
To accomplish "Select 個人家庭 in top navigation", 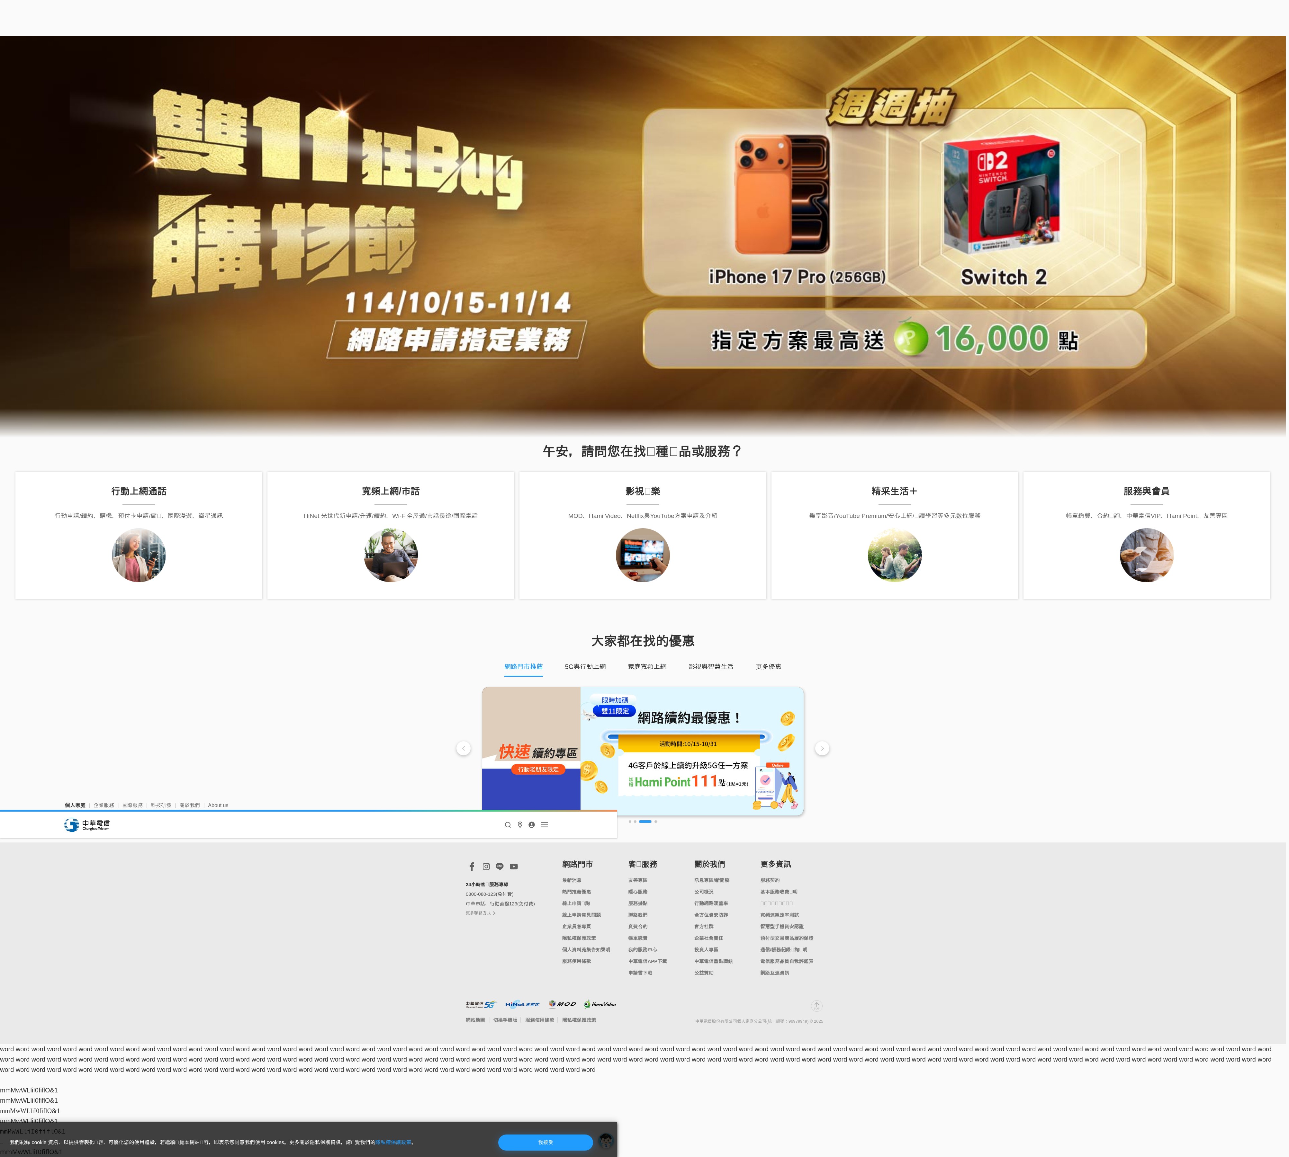I will pos(75,805).
